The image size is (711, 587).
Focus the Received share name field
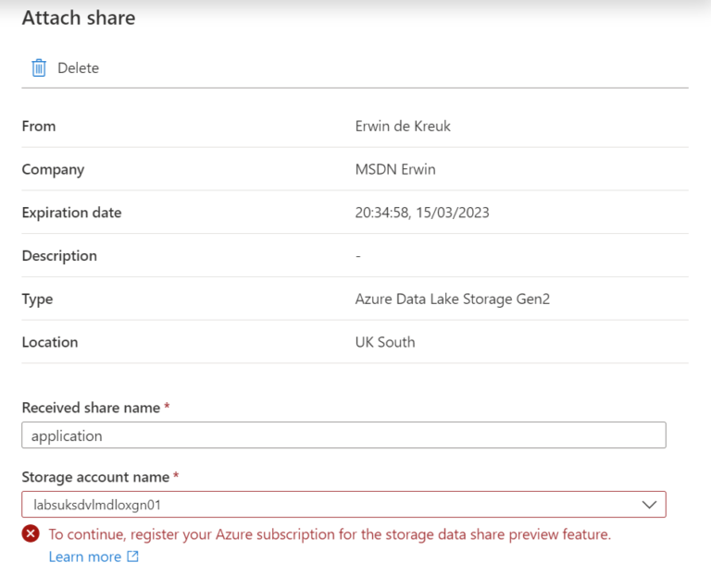click(x=343, y=435)
